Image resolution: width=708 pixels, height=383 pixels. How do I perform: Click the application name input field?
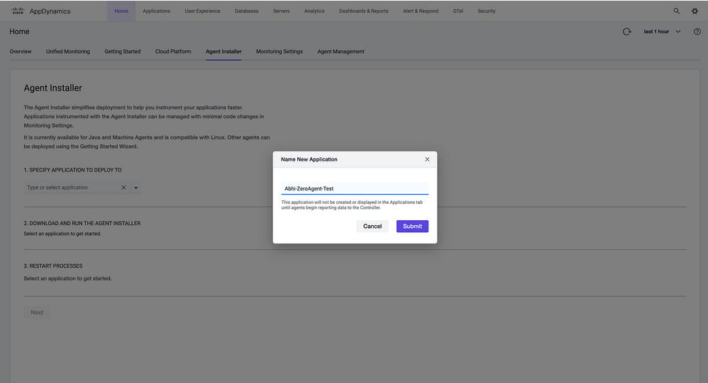(355, 188)
